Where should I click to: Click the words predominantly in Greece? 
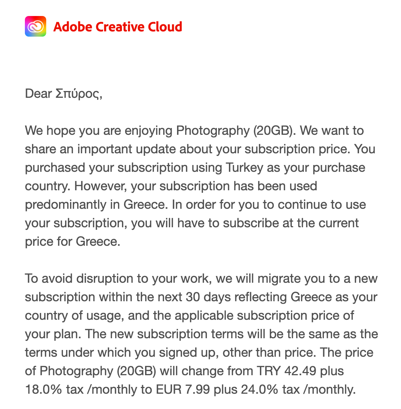(96, 204)
